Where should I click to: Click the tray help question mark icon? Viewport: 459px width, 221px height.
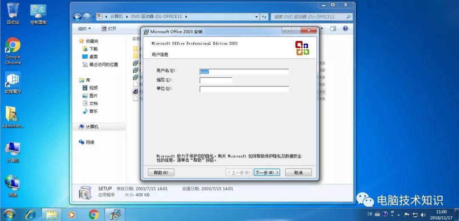click(385, 214)
